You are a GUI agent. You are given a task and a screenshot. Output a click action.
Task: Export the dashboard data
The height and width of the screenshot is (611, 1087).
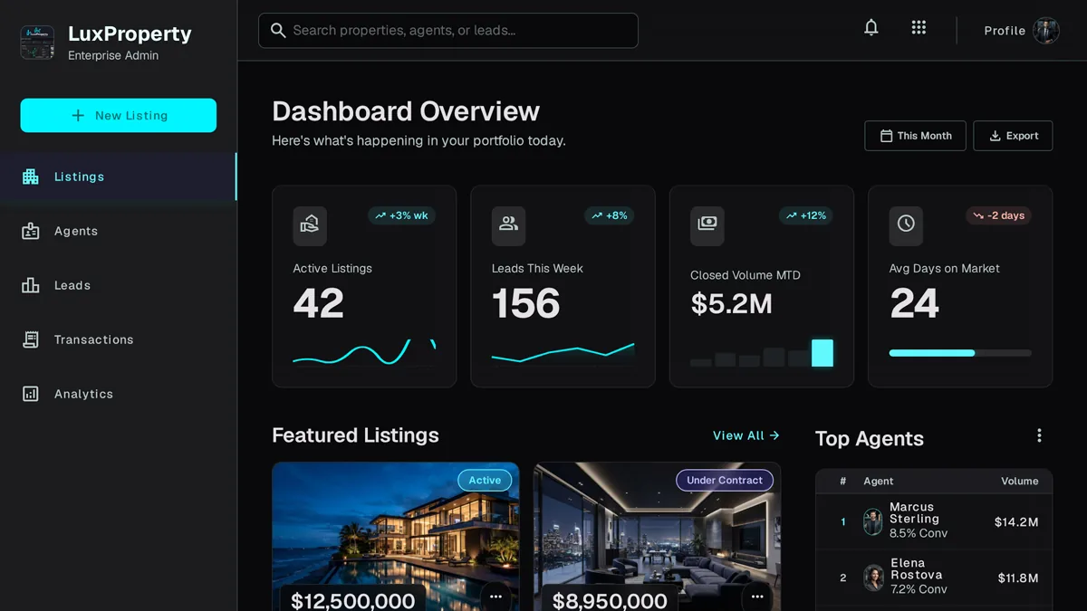click(x=1013, y=136)
